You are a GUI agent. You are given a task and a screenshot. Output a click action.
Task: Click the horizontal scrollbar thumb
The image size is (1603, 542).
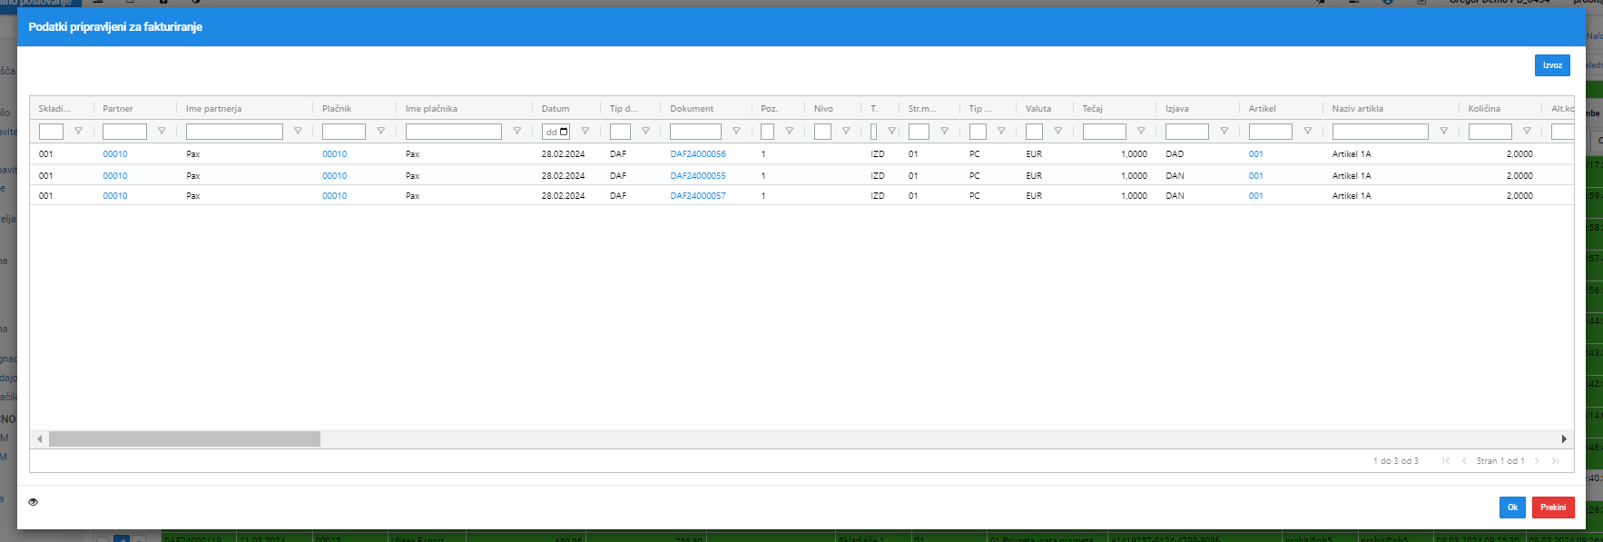coord(184,439)
